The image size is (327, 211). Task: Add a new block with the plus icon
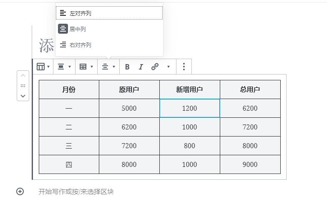(x=20, y=191)
